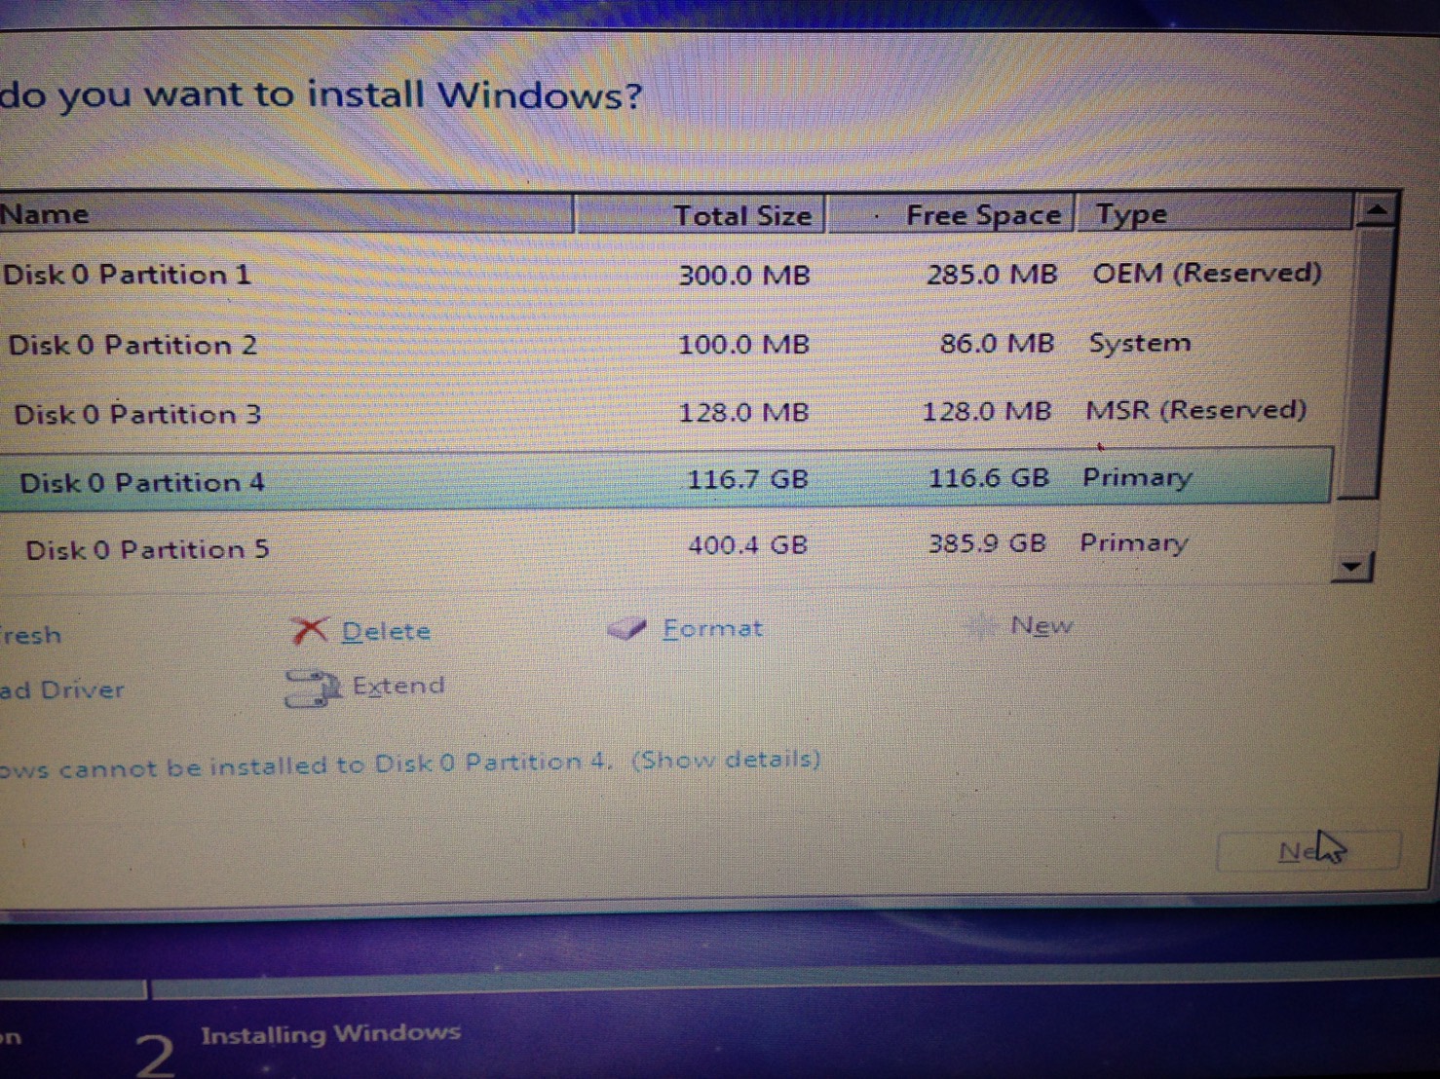This screenshot has width=1440, height=1079.
Task: Click the Primary type of Partition 5
Action: click(1134, 542)
